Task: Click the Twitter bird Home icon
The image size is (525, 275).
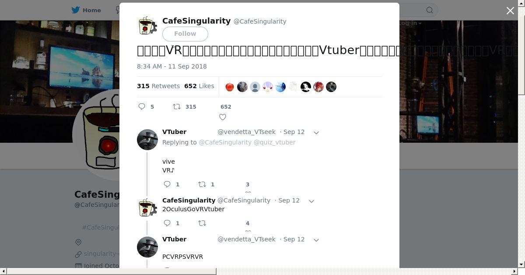Action: [76, 10]
